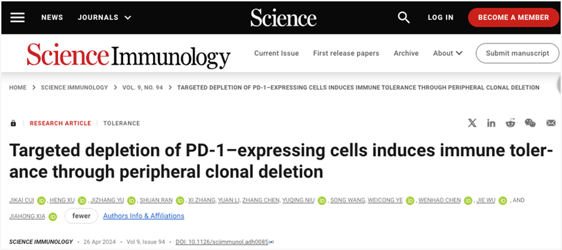The width and height of the screenshot is (562, 250).
Task: Open Jikai Cui's ORCID iD icon
Action: pos(42,201)
